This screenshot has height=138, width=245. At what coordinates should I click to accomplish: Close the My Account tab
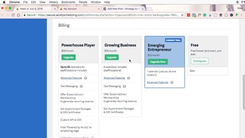pyautogui.click(x=99, y=9)
